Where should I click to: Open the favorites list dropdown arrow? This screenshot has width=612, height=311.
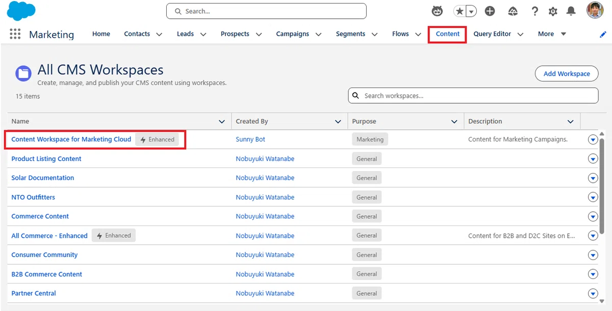tap(472, 11)
